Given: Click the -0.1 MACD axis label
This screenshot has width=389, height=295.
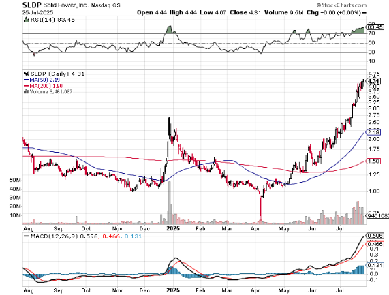Looking at the screenshot, I should click(x=373, y=280).
